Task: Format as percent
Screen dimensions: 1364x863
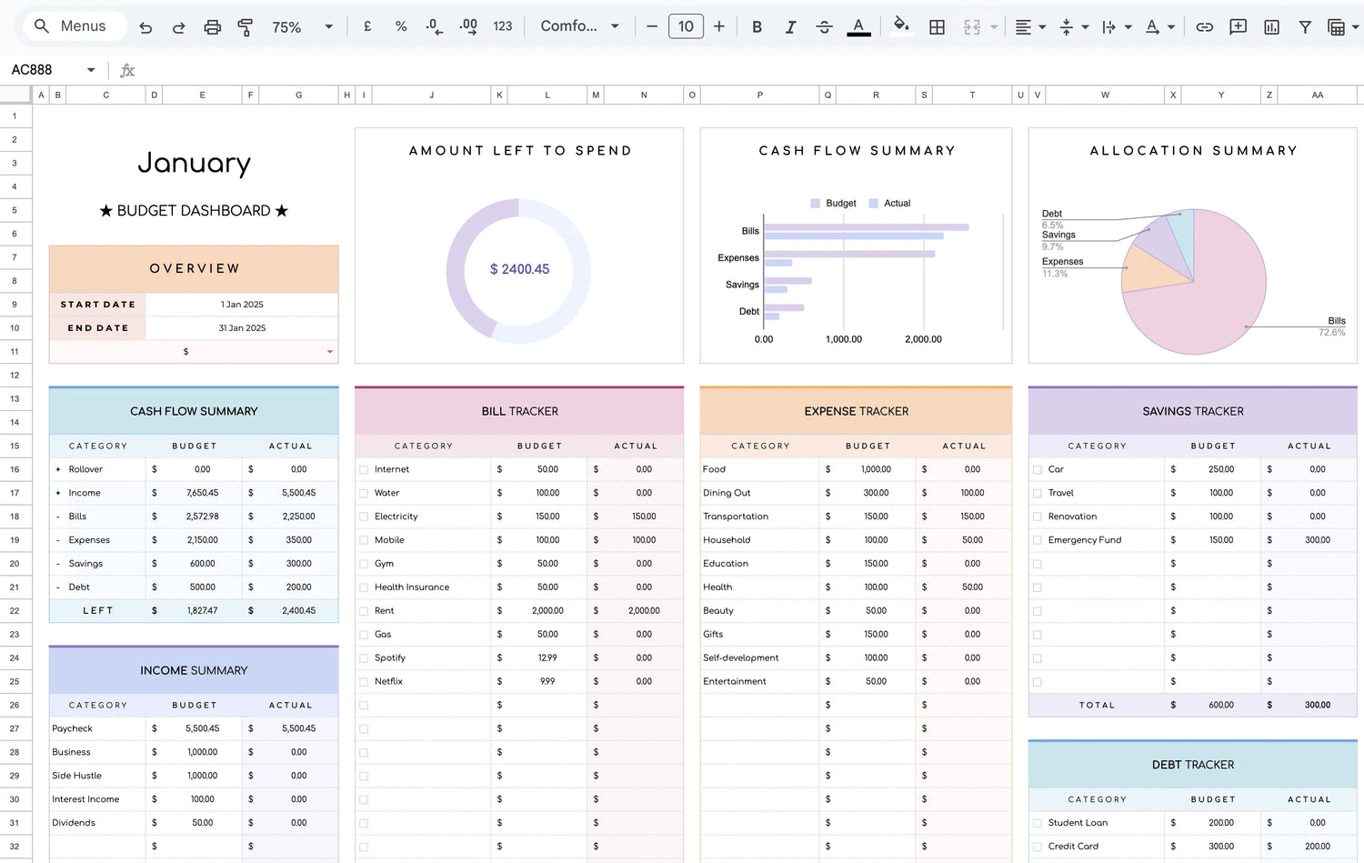Action: [x=401, y=26]
